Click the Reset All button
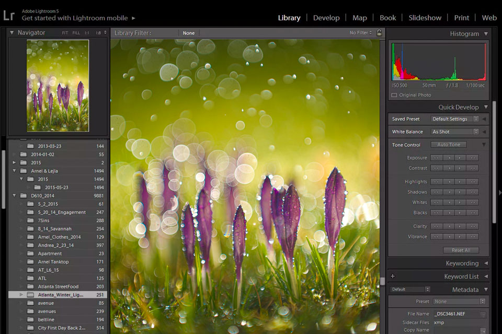Viewport: 502px width, 334px height. point(461,250)
